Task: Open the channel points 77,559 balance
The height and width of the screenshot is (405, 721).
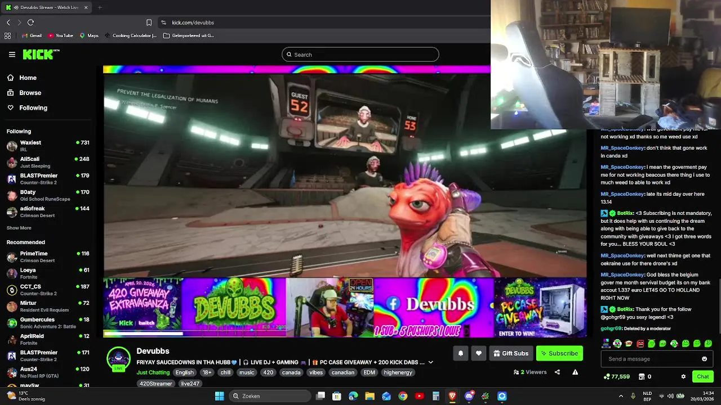Action: tap(616, 376)
